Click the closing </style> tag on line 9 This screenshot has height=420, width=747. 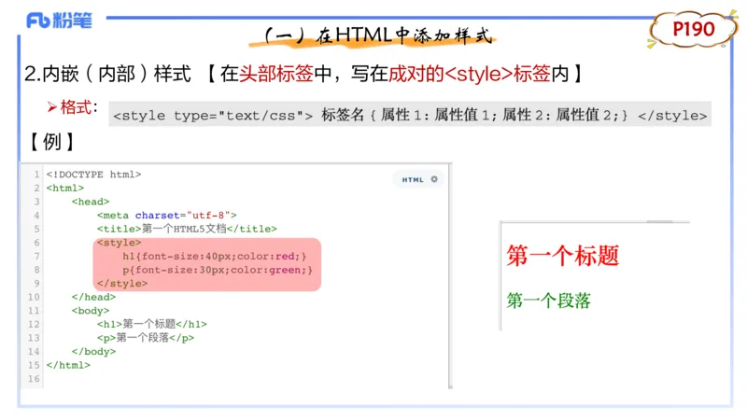click(121, 283)
